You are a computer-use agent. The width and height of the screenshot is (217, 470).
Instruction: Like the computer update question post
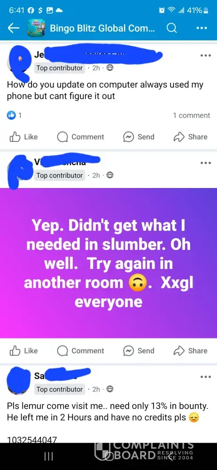(x=24, y=137)
